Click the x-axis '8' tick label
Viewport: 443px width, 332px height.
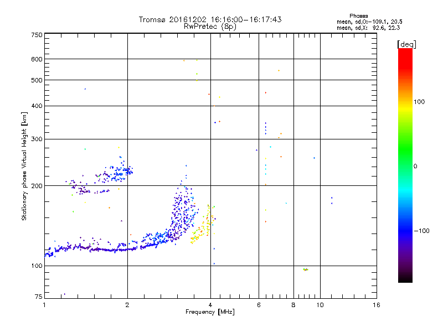point(293,305)
